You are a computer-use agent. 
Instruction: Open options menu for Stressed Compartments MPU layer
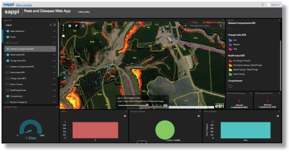click(54, 67)
